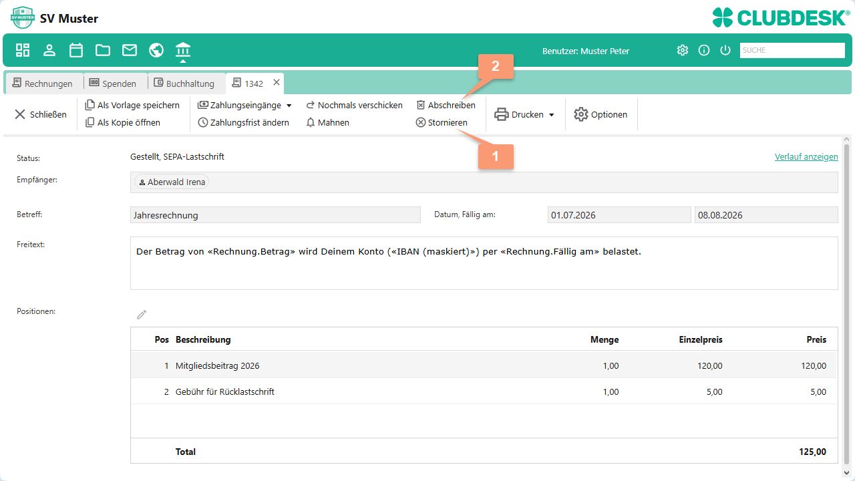Click the Beschreibung column header
The height and width of the screenshot is (481, 855).
pos(203,339)
